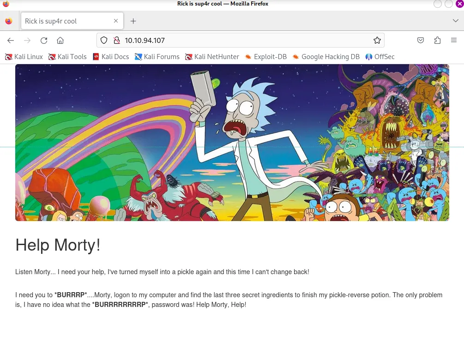Click the forward navigation arrow

coord(27,41)
